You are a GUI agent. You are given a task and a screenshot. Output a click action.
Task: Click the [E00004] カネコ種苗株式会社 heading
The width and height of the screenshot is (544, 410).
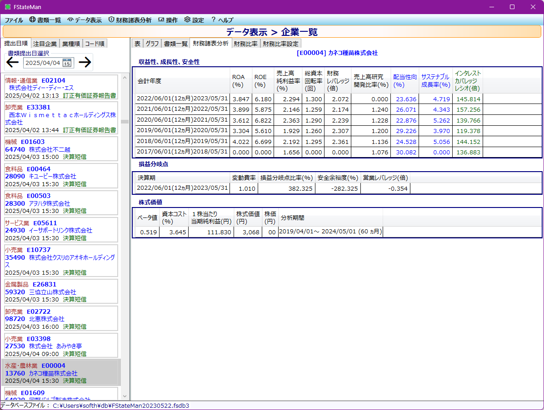(337, 53)
